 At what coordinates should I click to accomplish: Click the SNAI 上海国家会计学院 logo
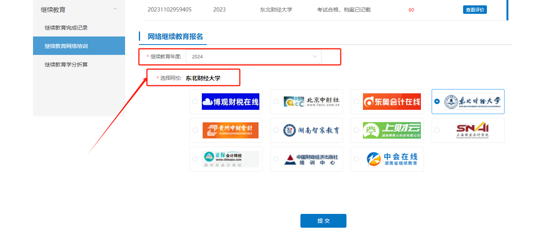coord(472,131)
